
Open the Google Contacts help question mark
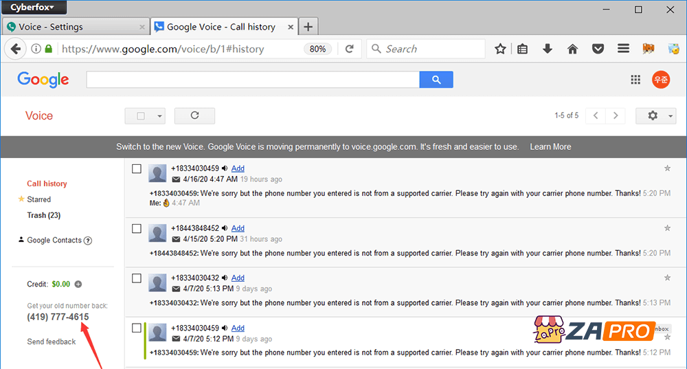click(88, 241)
